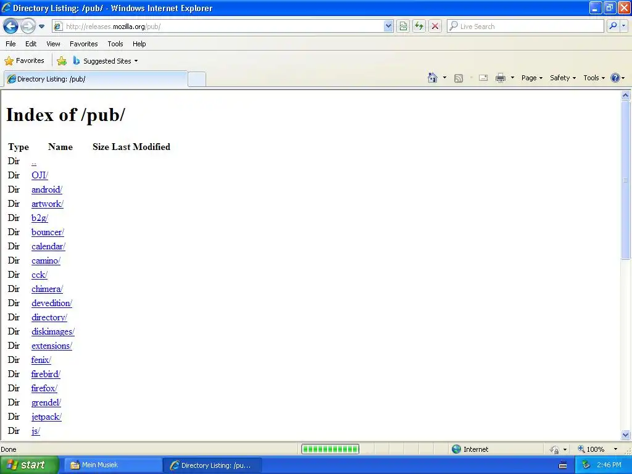This screenshot has height=474, width=632.
Task: Open the diskimages/ directory link
Action: [53, 331]
